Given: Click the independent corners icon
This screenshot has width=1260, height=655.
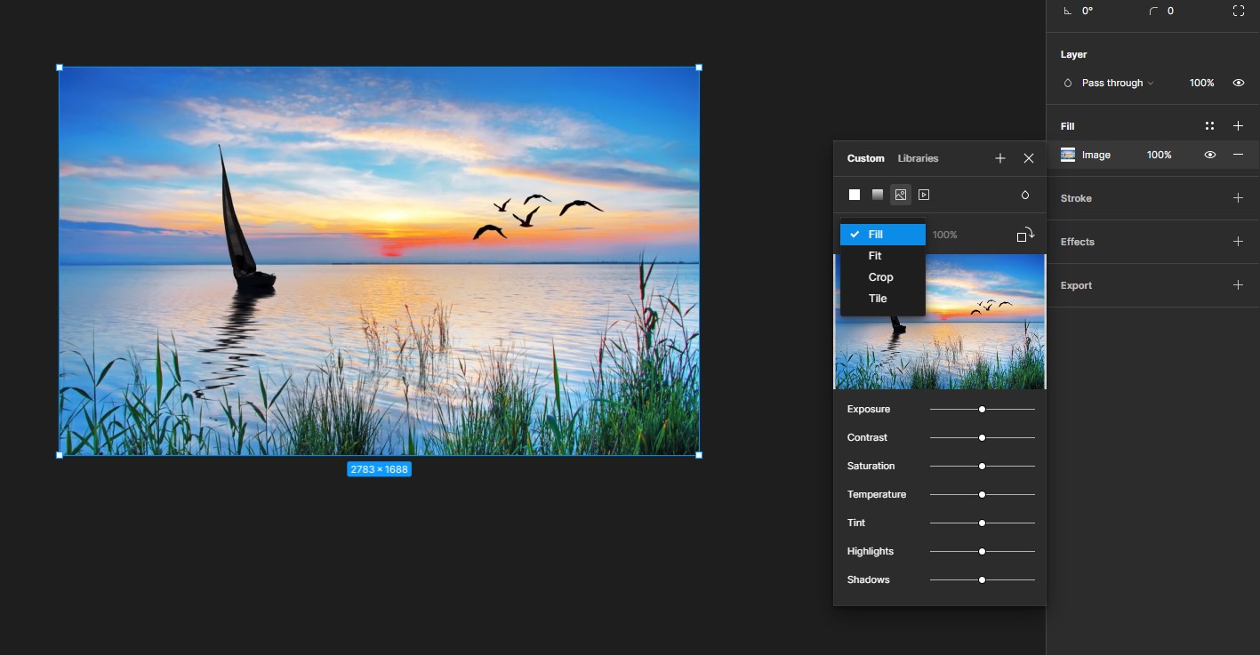Looking at the screenshot, I should tap(1238, 11).
